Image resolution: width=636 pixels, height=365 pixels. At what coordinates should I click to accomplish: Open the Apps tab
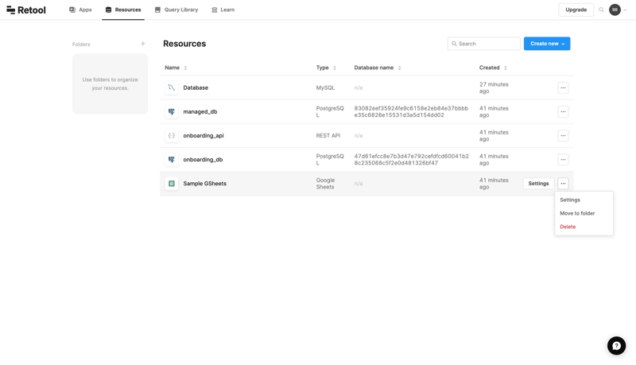coord(80,10)
